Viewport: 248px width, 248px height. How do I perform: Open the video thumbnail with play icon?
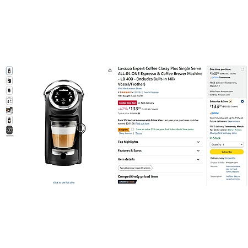click(x=9, y=130)
